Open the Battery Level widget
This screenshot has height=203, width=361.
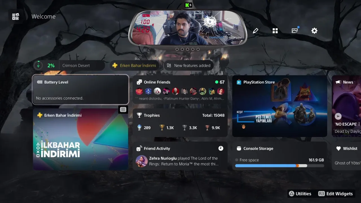[x=81, y=90]
